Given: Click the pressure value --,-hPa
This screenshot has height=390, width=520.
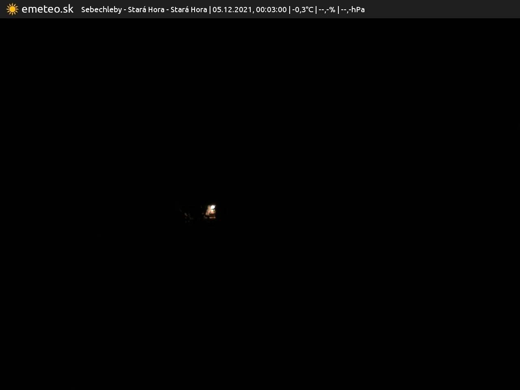Looking at the screenshot, I should point(353,9).
